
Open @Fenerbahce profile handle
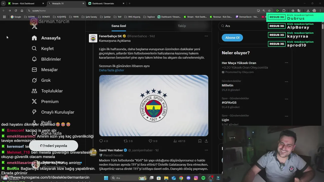tap(137, 36)
